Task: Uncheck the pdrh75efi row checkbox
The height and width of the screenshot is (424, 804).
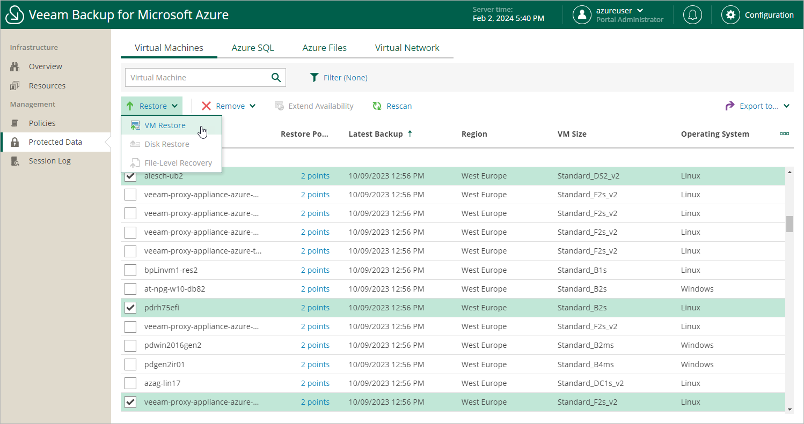Action: pyautogui.click(x=130, y=308)
